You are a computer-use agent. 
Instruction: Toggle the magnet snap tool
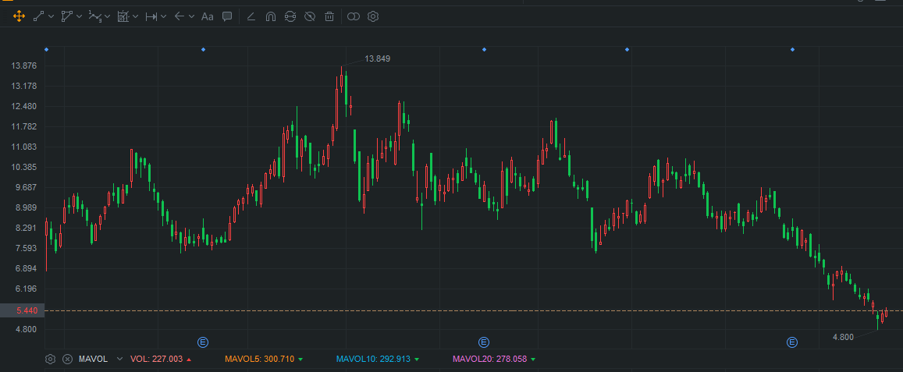pyautogui.click(x=270, y=16)
